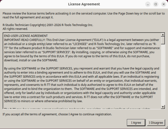Screen dimensions: 168x129
Task: Minimize the License Agreement window
Action: [x=148, y=4]
